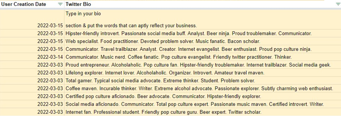Select the date beside 'Internet fan' bio

pyautogui.click(x=32, y=112)
